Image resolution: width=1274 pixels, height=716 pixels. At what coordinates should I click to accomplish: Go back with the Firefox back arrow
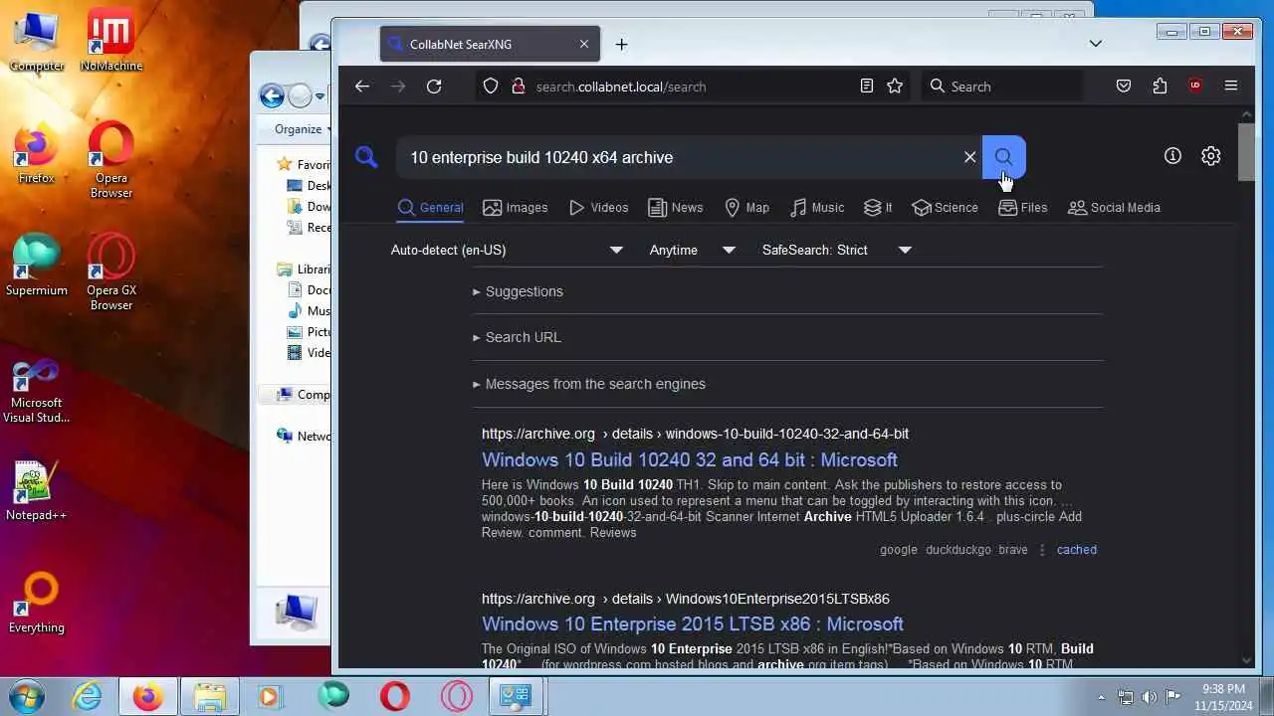click(362, 87)
